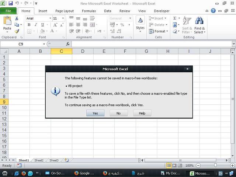Open Find & Select binoculars
Image resolution: width=236 pixels, height=177 pixels.
click(x=199, y=25)
